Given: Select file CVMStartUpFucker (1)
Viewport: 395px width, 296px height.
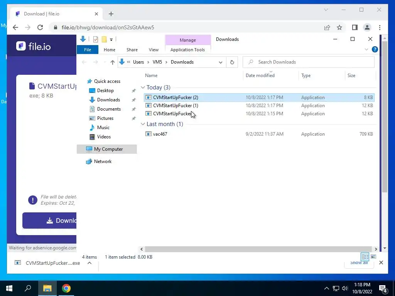Looking at the screenshot, I should click(x=259, y=106).
